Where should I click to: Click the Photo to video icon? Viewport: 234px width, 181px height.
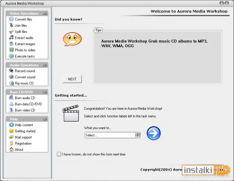pos(11,50)
